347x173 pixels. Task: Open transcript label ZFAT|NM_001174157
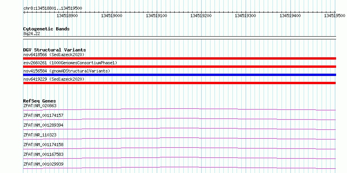click(x=43, y=115)
